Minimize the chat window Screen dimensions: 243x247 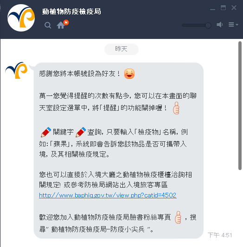(x=212, y=9)
